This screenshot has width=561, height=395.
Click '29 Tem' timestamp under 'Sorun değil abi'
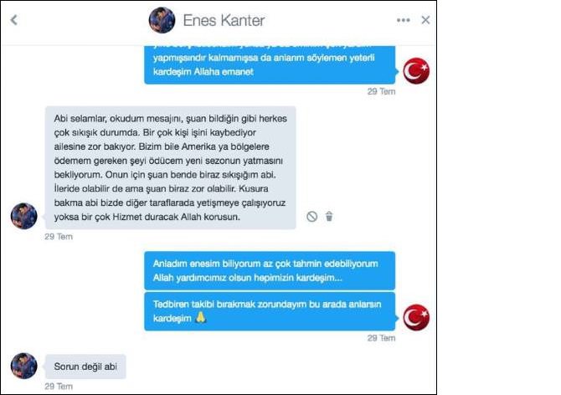click(59, 387)
